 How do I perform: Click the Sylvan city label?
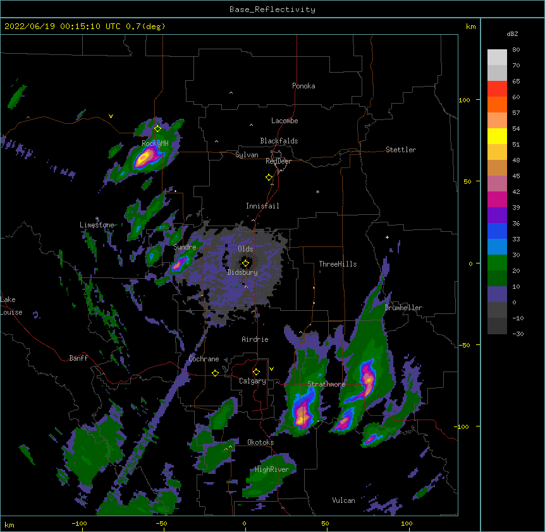247,155
